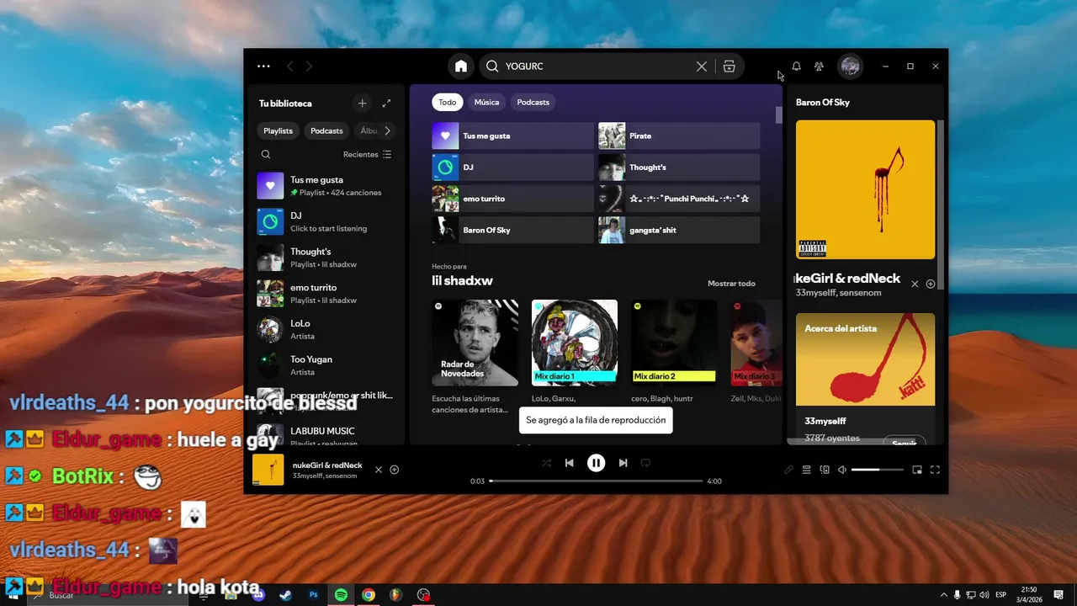Open the notifications bell
This screenshot has width=1077, height=606.
pos(796,66)
